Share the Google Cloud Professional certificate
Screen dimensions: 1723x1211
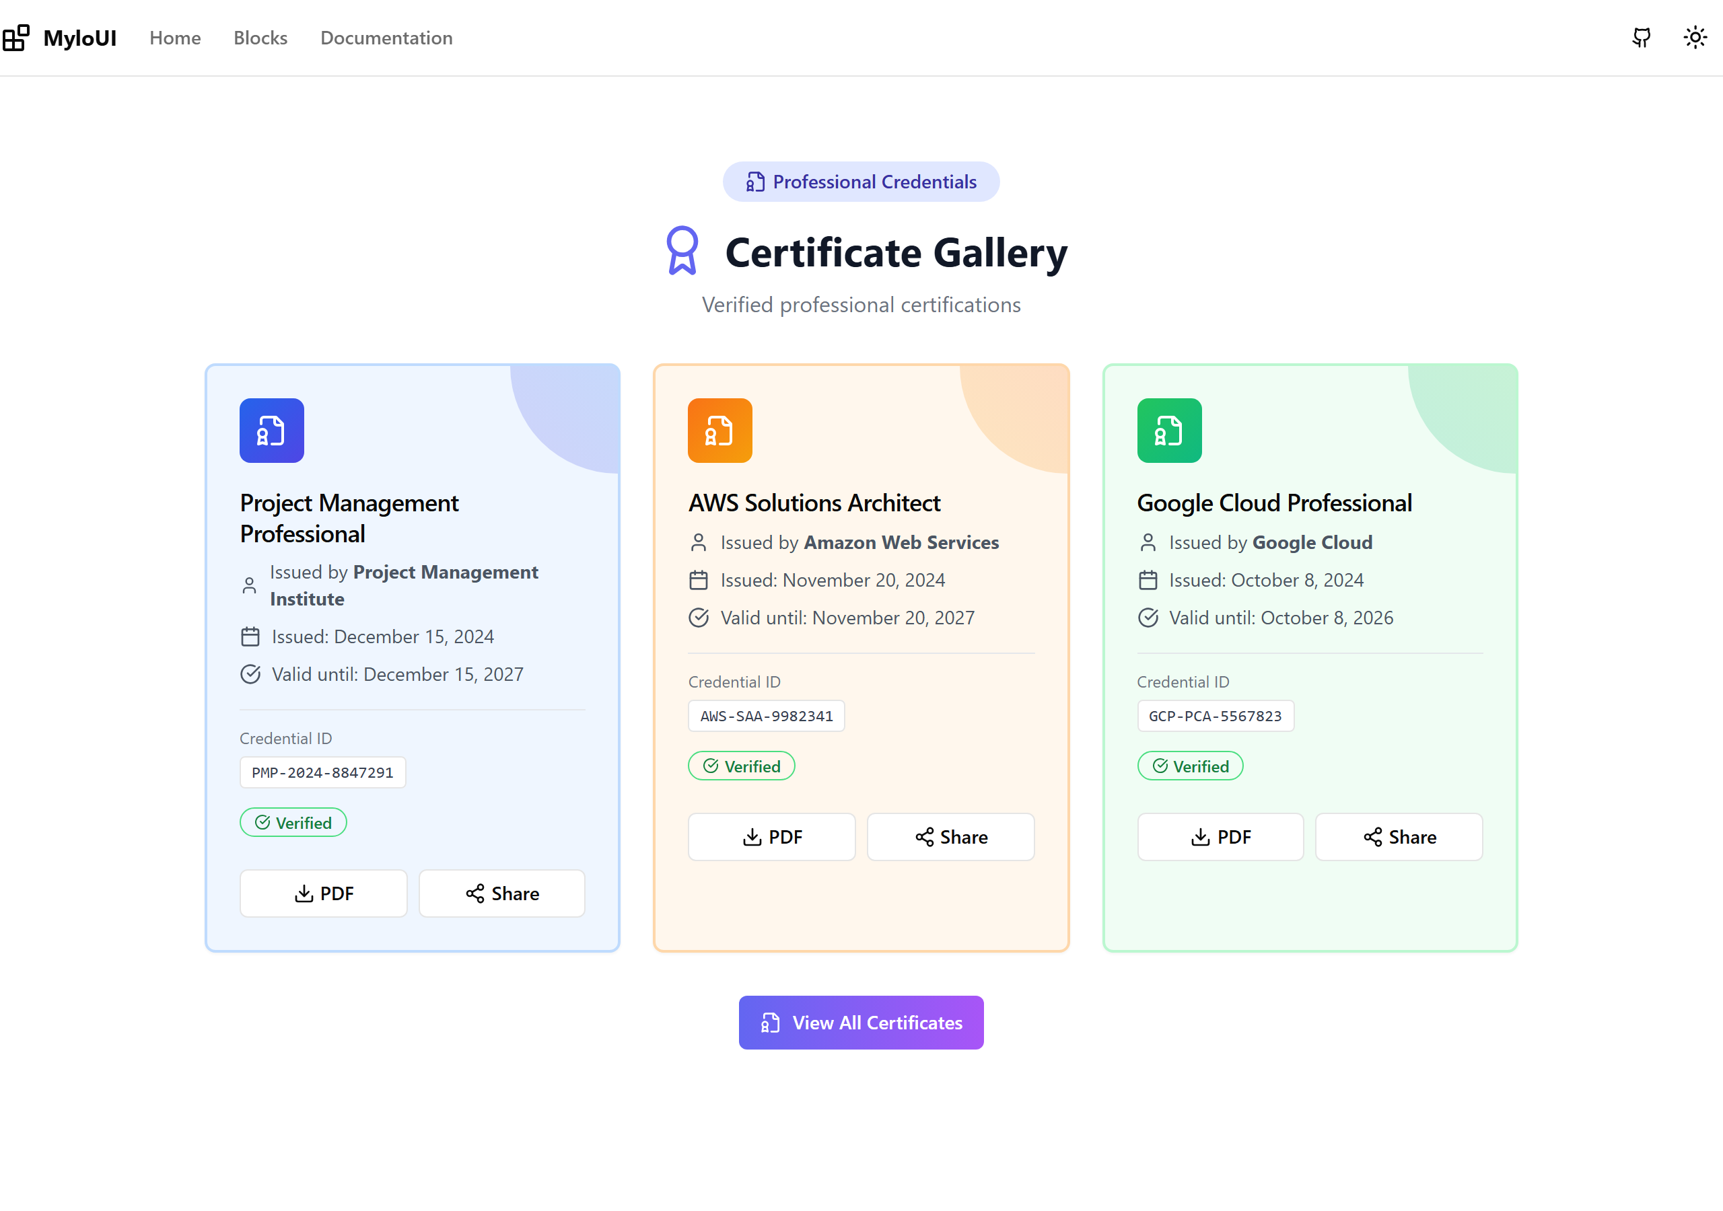(x=1399, y=836)
